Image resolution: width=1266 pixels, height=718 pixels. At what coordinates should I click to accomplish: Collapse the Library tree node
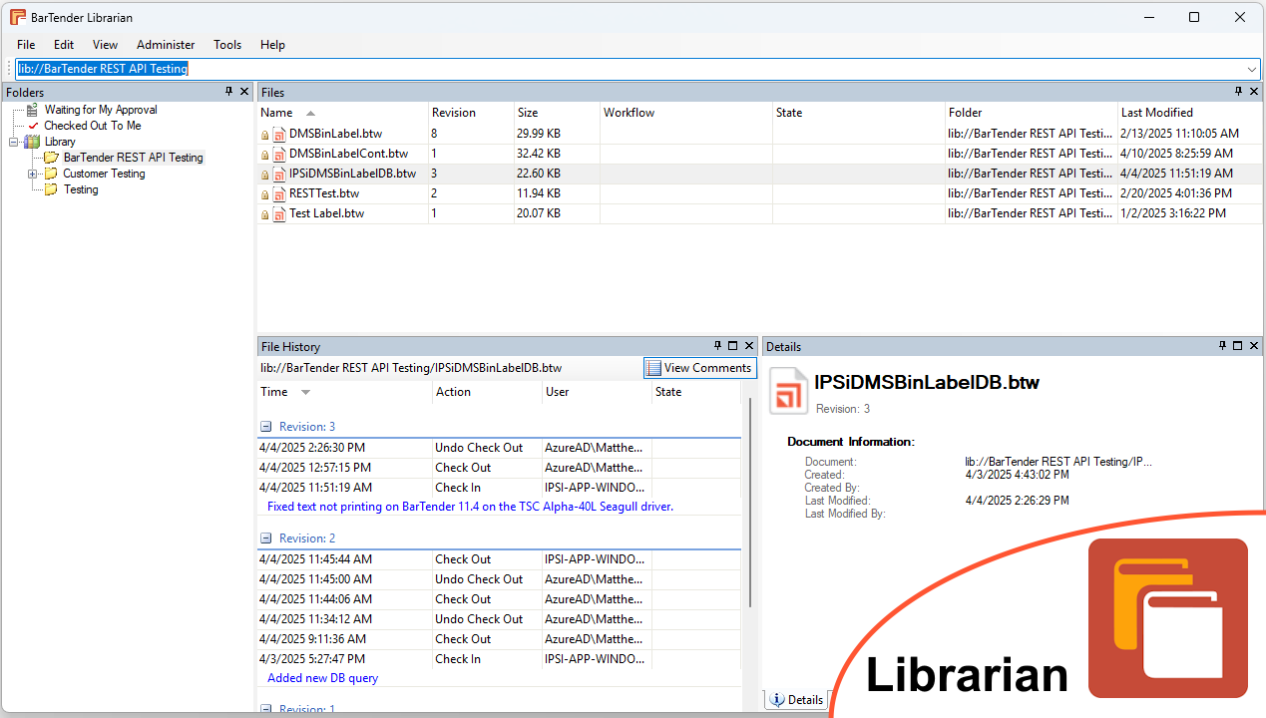pos(14,142)
